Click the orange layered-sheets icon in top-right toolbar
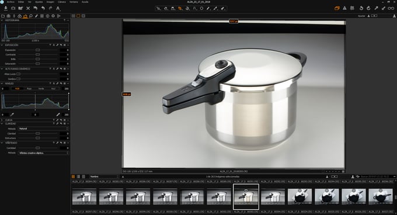Viewport: 397px width, 215px height. click(x=337, y=8)
